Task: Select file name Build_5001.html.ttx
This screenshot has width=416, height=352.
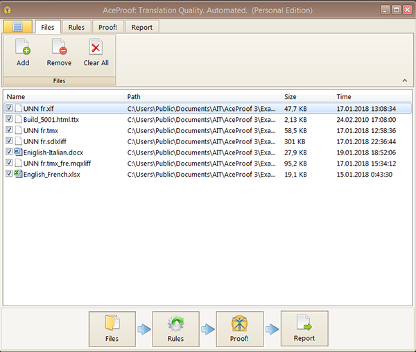Action: 51,120
